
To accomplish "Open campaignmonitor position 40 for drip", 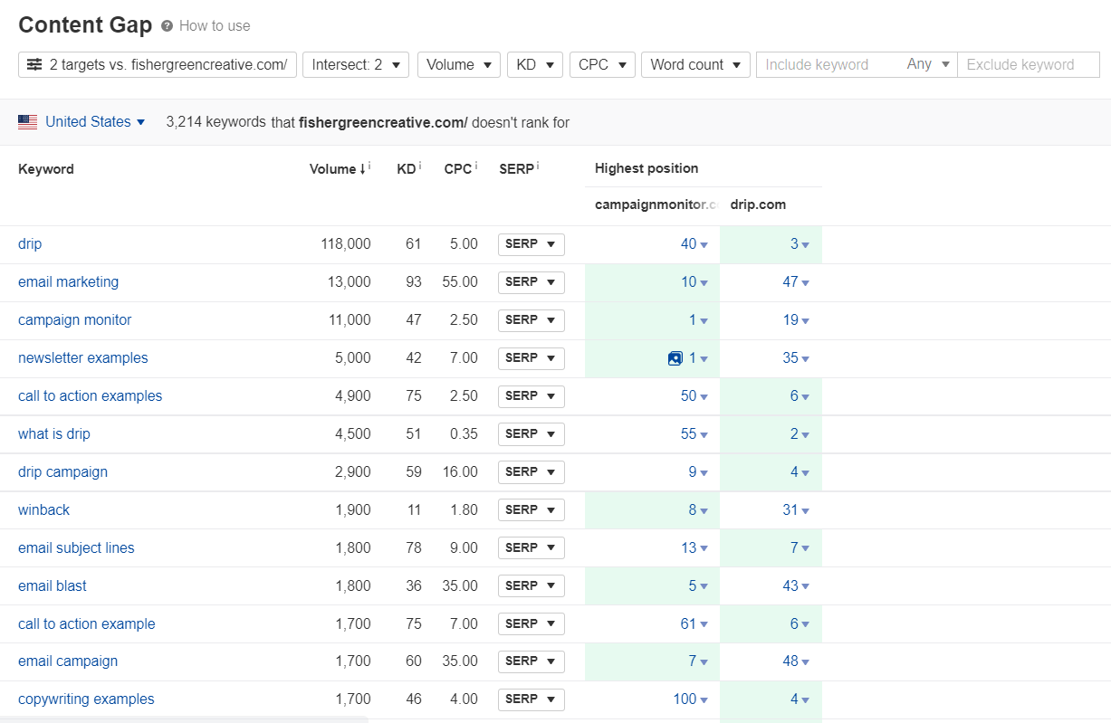I will [x=694, y=244].
